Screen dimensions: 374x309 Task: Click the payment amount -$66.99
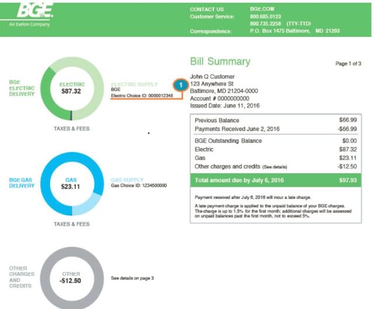(x=347, y=129)
